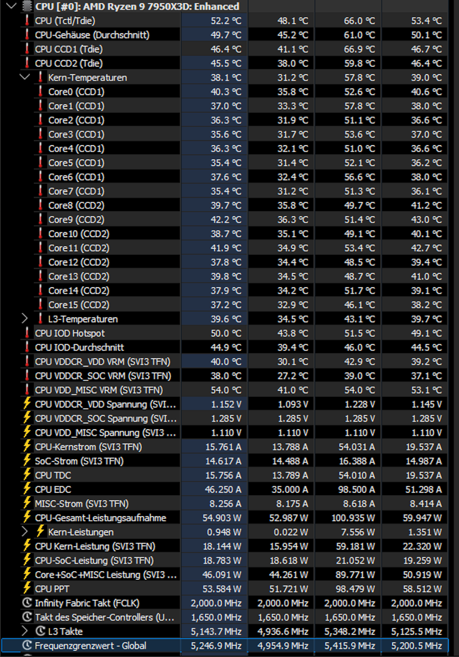
Task: Select the Core11 (CCD2) row label
Action: 79,248
